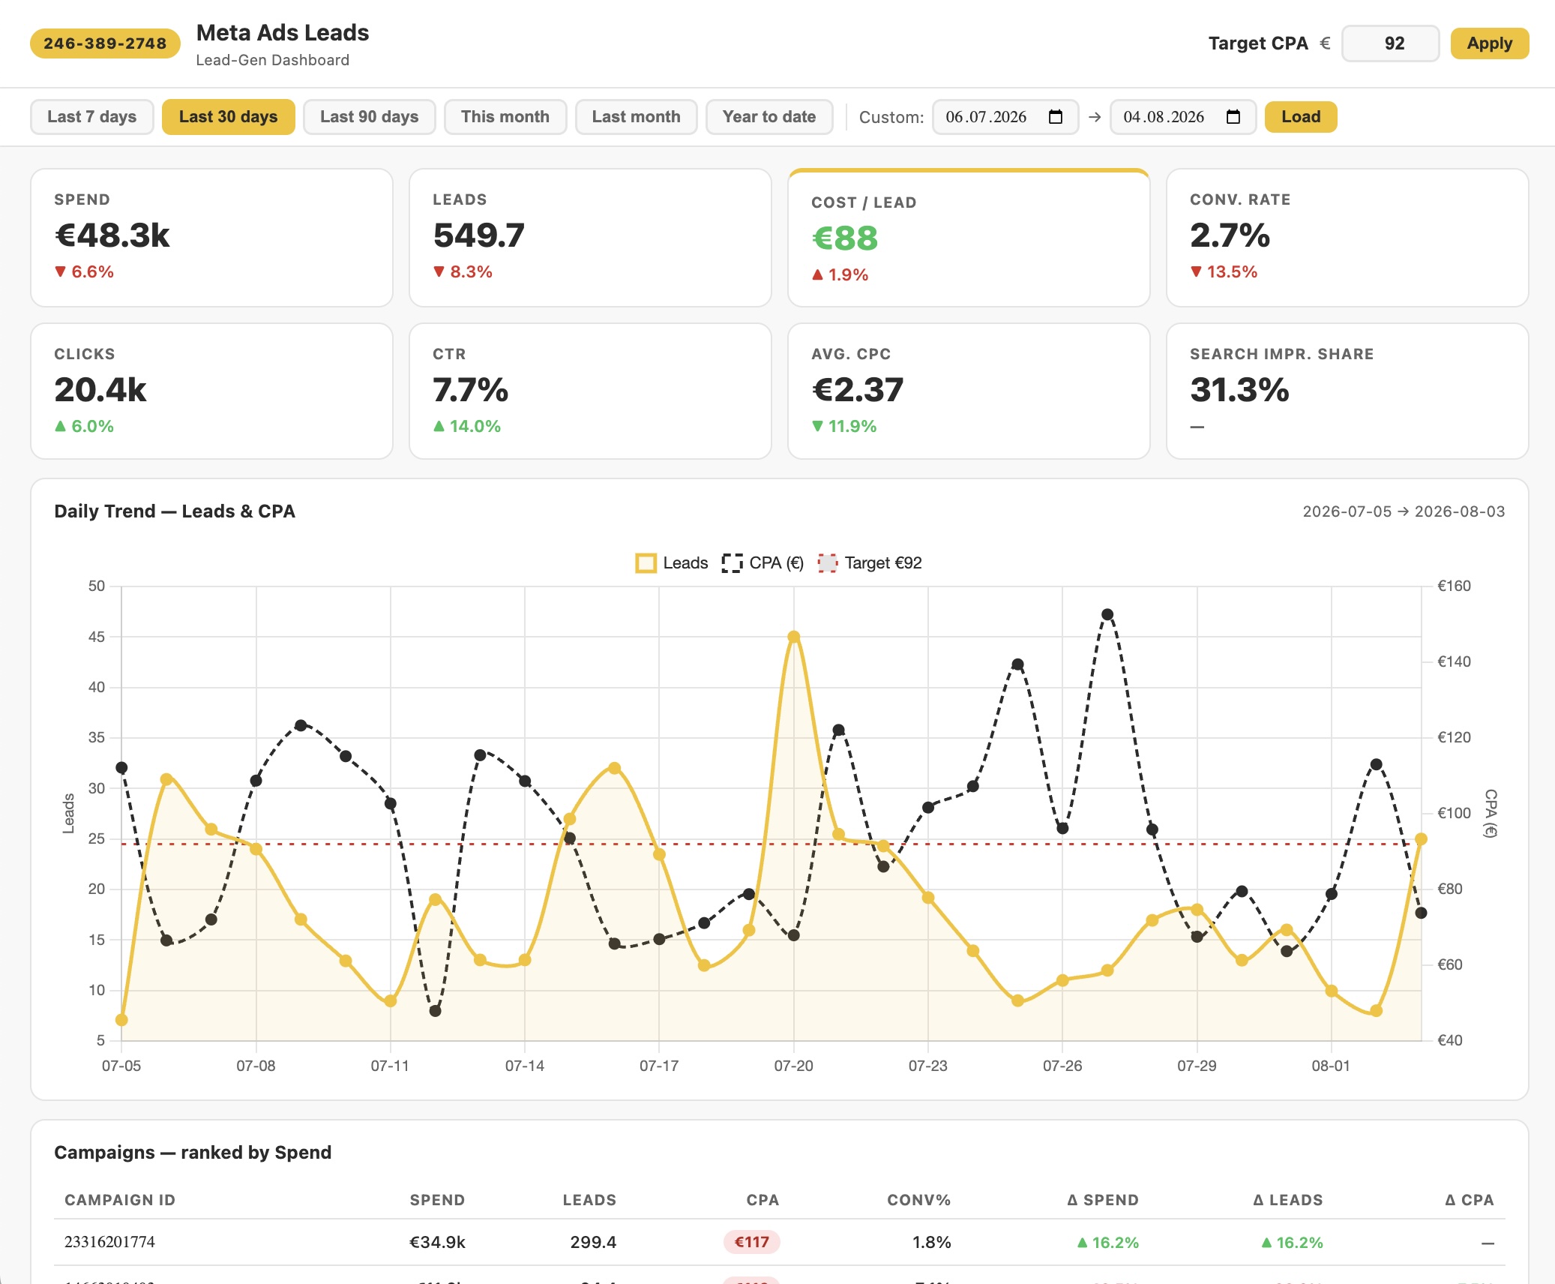Choose the Year to date range
This screenshot has height=1284, width=1555.
click(x=769, y=117)
